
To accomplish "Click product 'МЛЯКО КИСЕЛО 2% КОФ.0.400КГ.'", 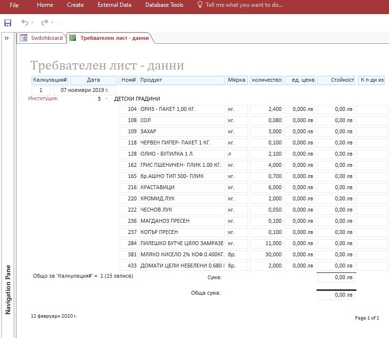I will click(x=182, y=254).
